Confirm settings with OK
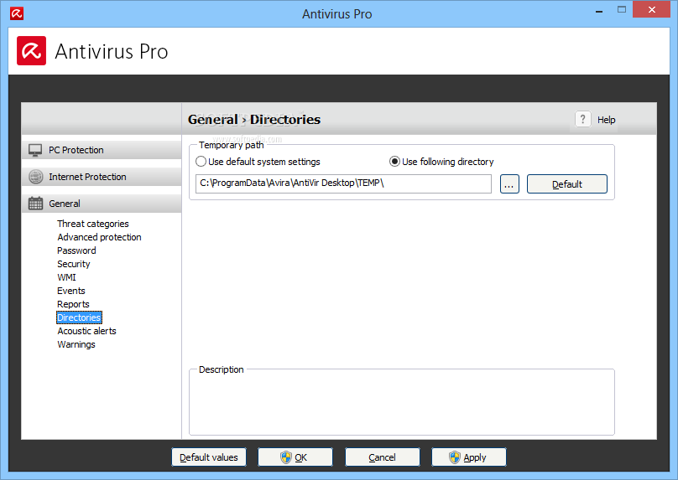The width and height of the screenshot is (678, 480). pyautogui.click(x=295, y=457)
